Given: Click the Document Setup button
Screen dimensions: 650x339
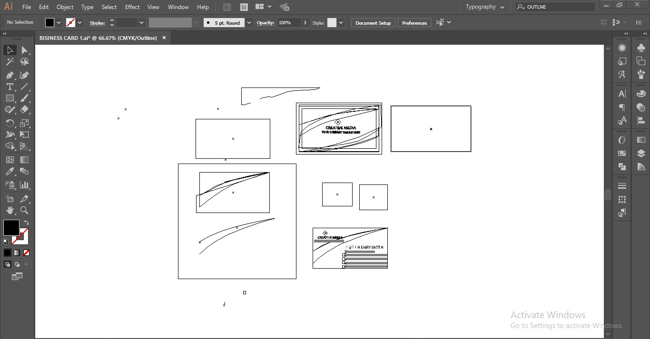Looking at the screenshot, I should click(373, 22).
